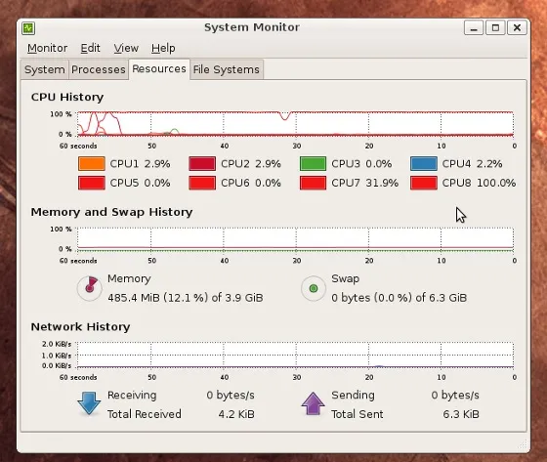
Task: Click the green Swap usage icon
Action: [314, 288]
